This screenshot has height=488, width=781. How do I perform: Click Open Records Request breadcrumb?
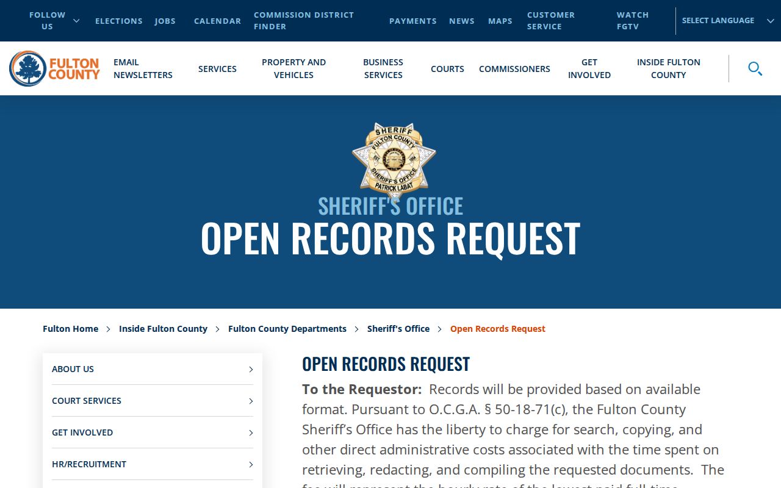point(498,329)
